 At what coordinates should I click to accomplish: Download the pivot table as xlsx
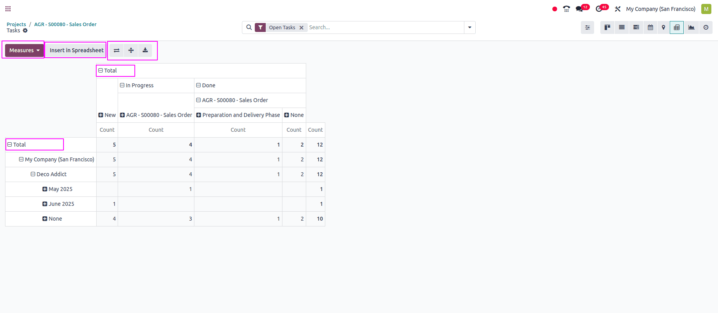tap(145, 50)
